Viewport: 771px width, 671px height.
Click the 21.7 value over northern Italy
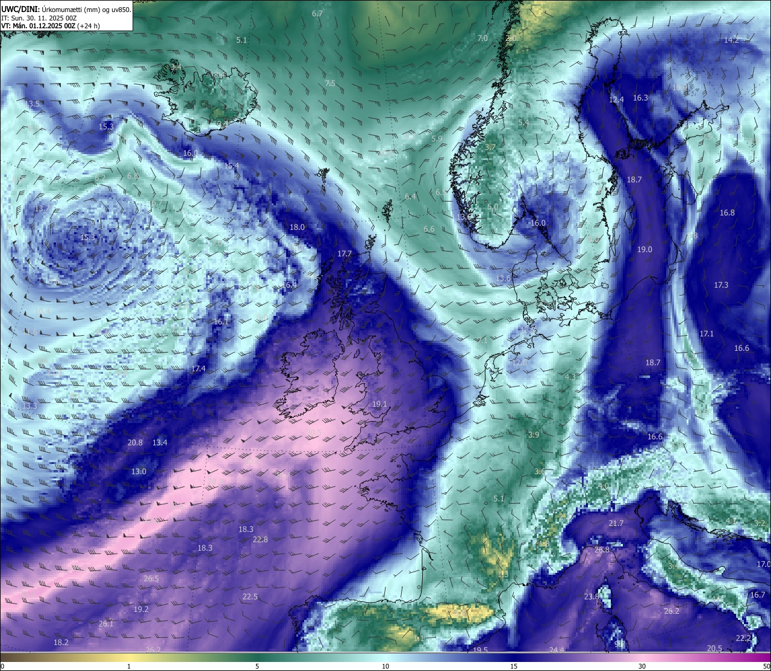(616, 524)
